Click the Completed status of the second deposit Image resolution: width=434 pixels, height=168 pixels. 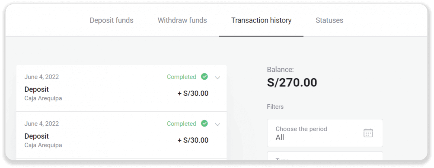(181, 124)
